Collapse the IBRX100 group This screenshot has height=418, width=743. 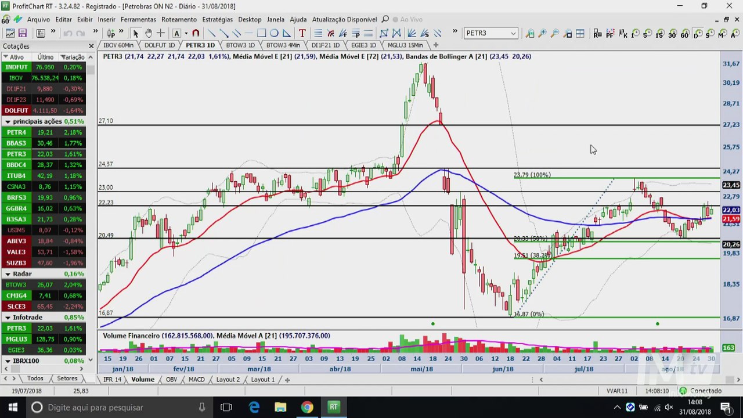pos(8,361)
